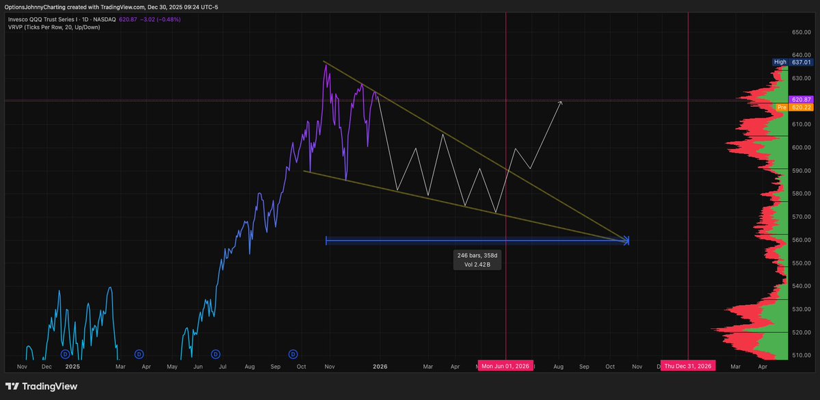Screen dimensions: 820x400
Task: Click the blue arrowhead ending the date range measurement
Action: click(626, 241)
